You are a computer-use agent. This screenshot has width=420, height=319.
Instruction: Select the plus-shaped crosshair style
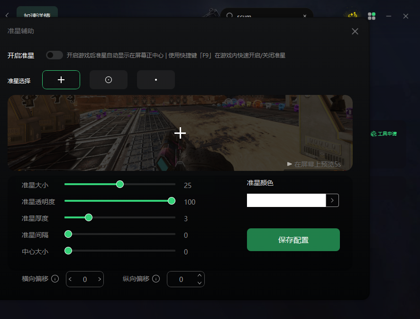(61, 80)
